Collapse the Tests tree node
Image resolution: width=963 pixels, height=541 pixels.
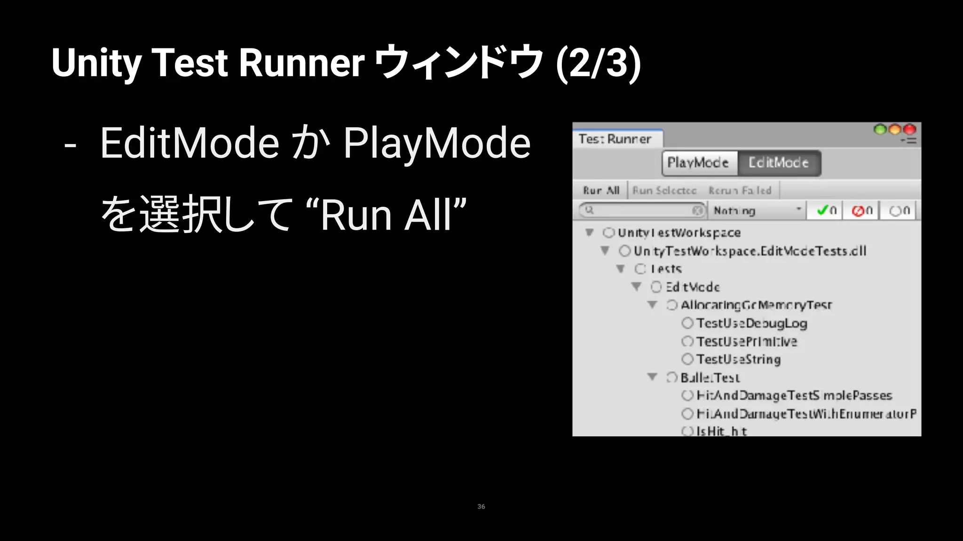tap(621, 269)
